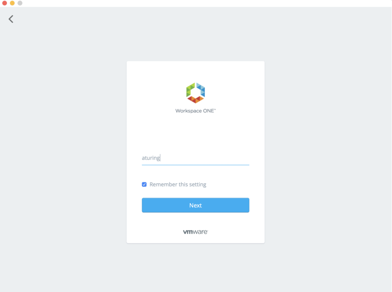Focus the username input field
This screenshot has width=392, height=292.
195,158
